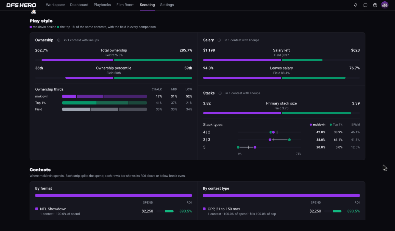Open the help question mark icon
The image size is (395, 231).
375,5
